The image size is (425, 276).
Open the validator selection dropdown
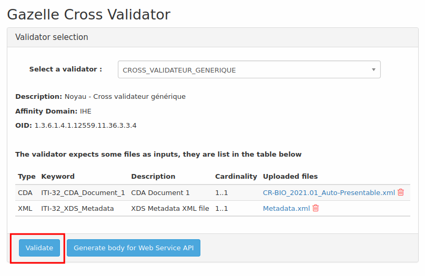248,70
